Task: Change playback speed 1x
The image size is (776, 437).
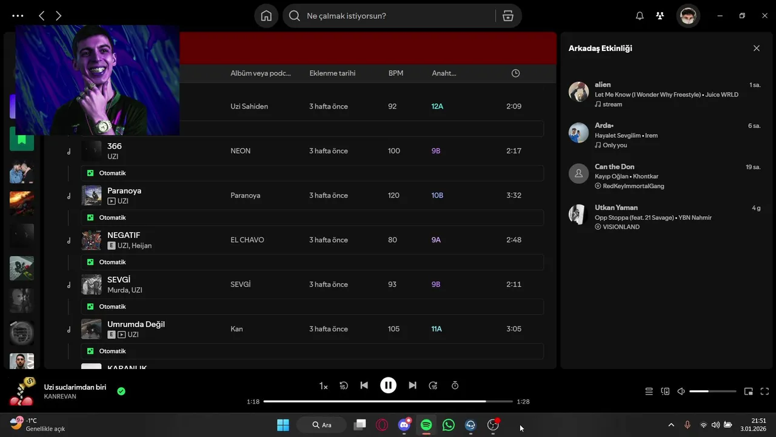Action: click(324, 386)
